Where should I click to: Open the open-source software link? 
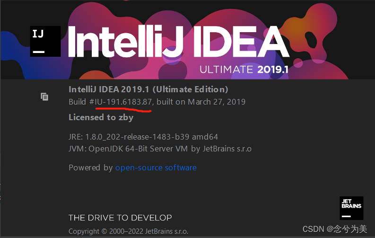tap(156, 167)
